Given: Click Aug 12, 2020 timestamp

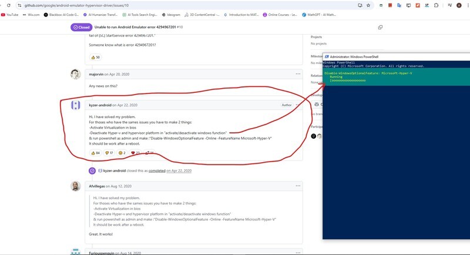Looking at the screenshot, I should [x=121, y=186].
